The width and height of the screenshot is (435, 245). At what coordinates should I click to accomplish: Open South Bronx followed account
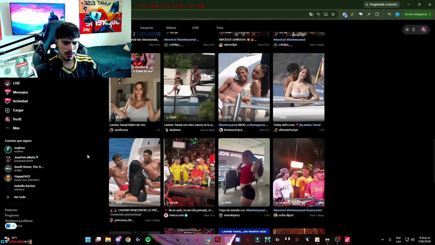point(24,168)
